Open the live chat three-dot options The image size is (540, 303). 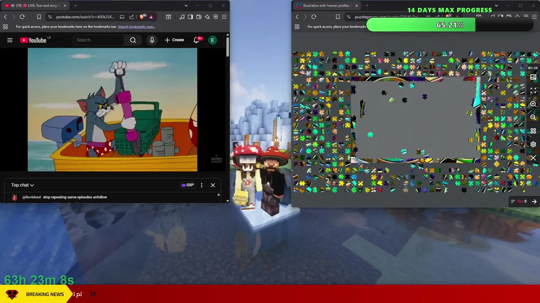point(202,185)
